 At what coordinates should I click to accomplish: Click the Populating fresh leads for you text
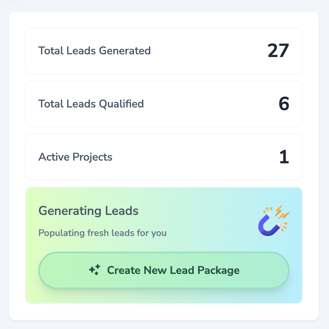pyautogui.click(x=102, y=233)
